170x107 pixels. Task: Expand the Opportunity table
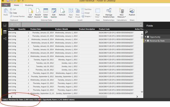[145, 37]
